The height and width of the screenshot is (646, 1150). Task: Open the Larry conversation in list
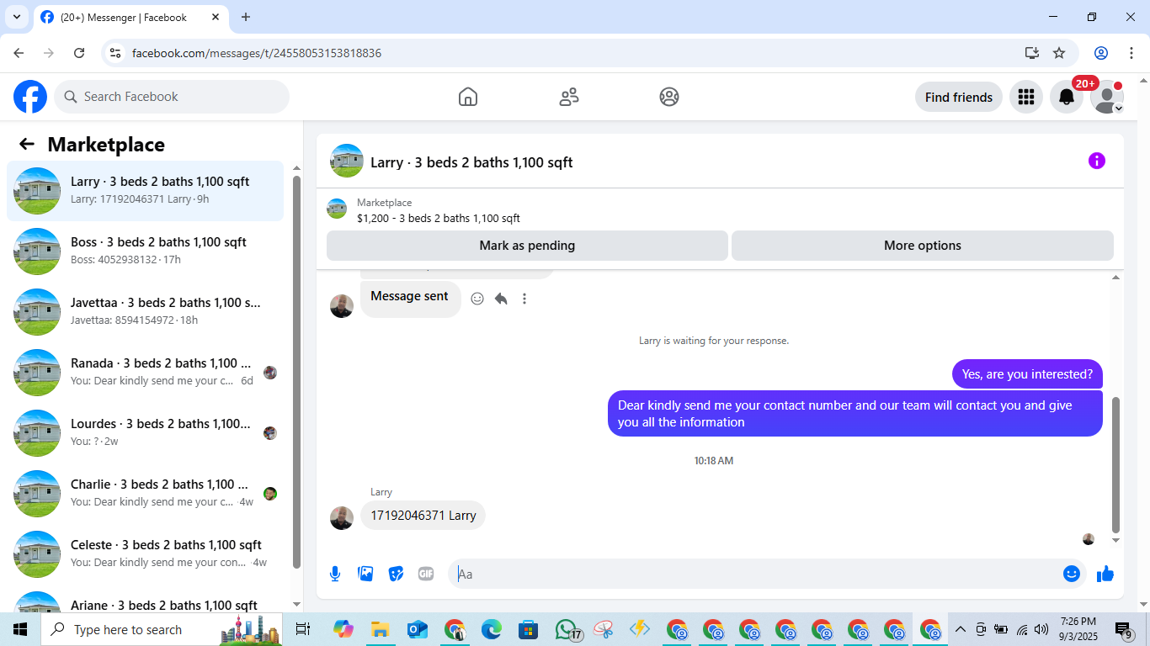click(x=146, y=191)
